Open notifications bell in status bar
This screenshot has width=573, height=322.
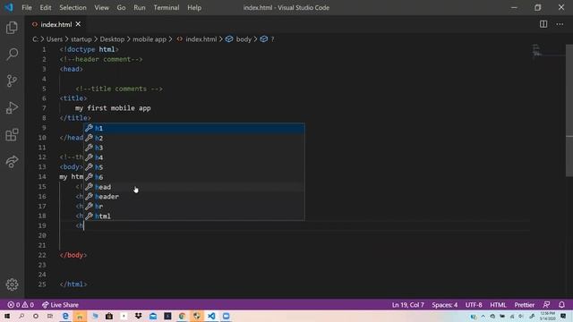(x=561, y=305)
